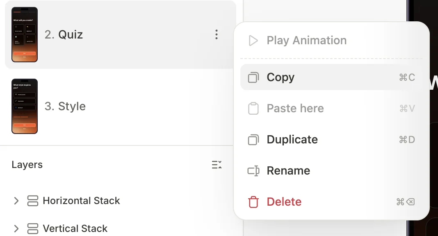Open the three-dot menu for Quiz
The height and width of the screenshot is (236, 438).
pyautogui.click(x=217, y=34)
